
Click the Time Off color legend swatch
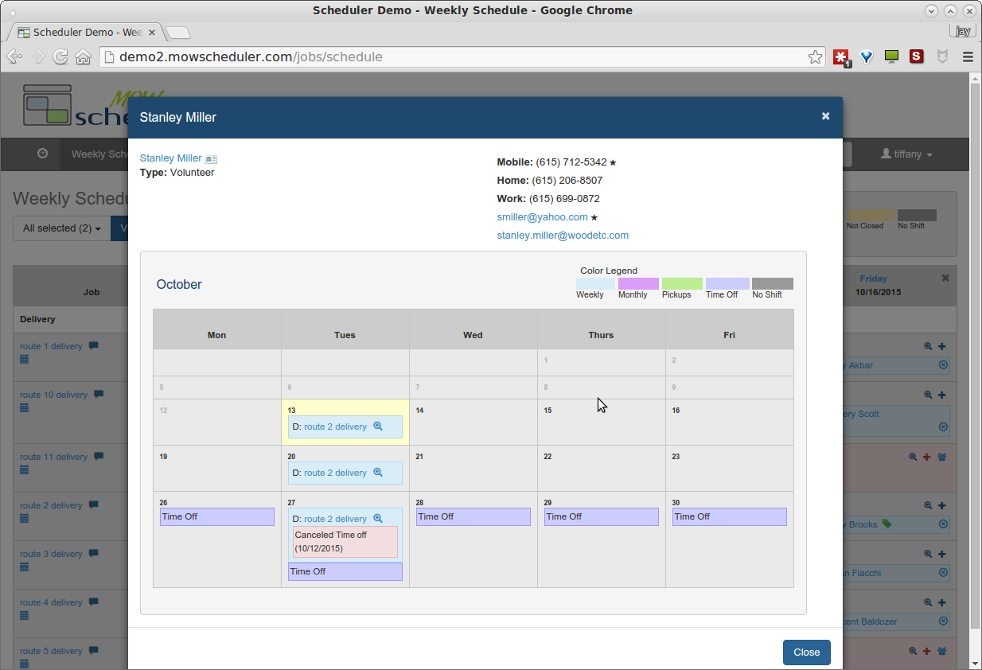(727, 284)
